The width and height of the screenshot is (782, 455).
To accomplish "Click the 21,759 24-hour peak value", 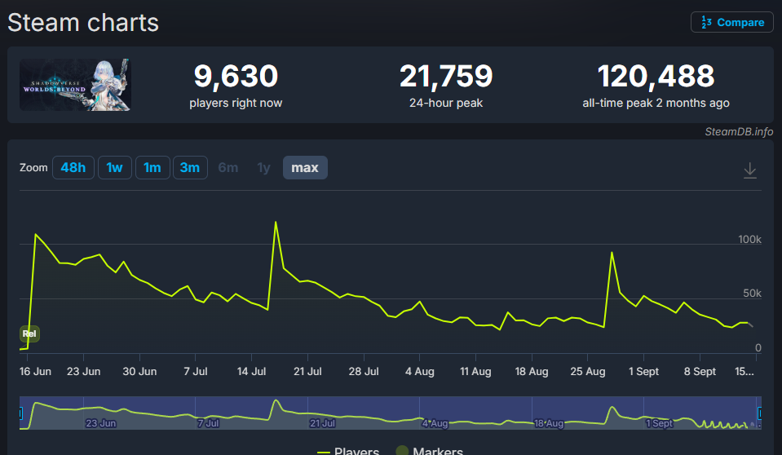I will pyautogui.click(x=446, y=76).
